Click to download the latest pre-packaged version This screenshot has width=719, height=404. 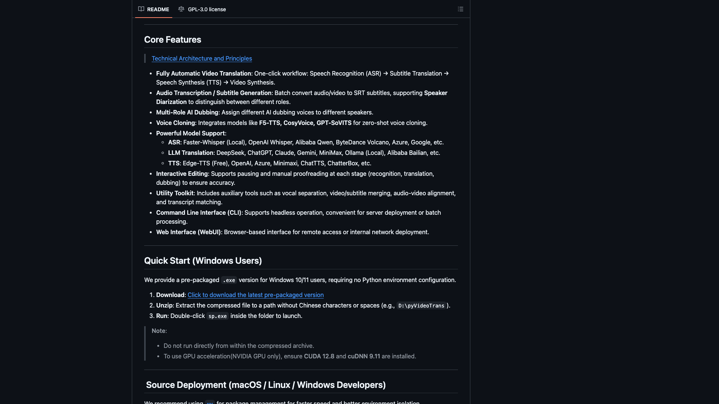coord(255,295)
